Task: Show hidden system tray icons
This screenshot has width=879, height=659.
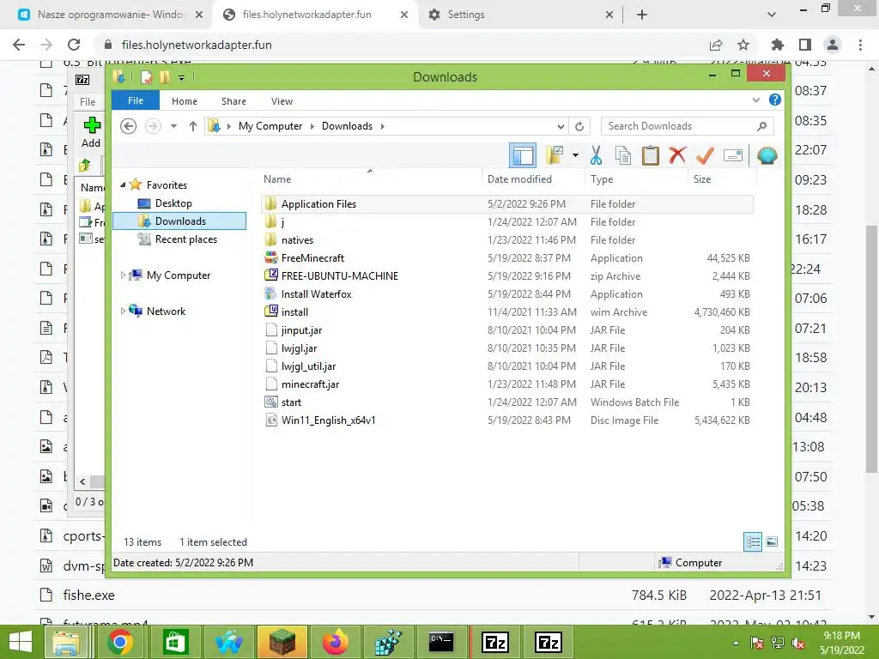Action: tap(736, 643)
